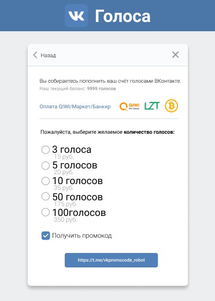Close the dialog with the X icon
215x301 pixels.
click(x=175, y=55)
